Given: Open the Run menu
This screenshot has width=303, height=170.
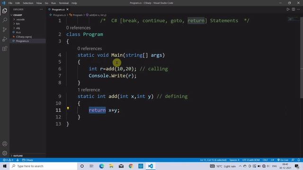Looking at the screenshot, I should (x=53, y=3).
